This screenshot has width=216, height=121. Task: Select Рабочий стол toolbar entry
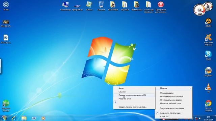134,99
